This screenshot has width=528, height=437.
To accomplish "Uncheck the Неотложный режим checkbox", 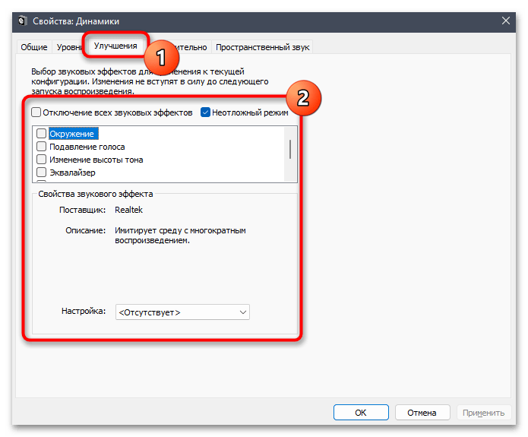I will point(205,112).
